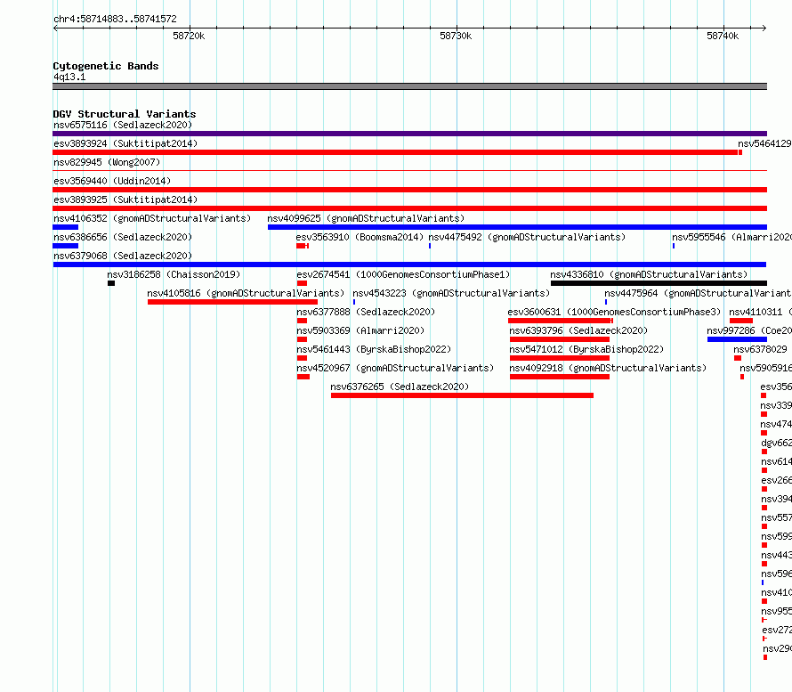
Task: Open nsv829945 (Wong2007) variant label
Action: coord(107,162)
